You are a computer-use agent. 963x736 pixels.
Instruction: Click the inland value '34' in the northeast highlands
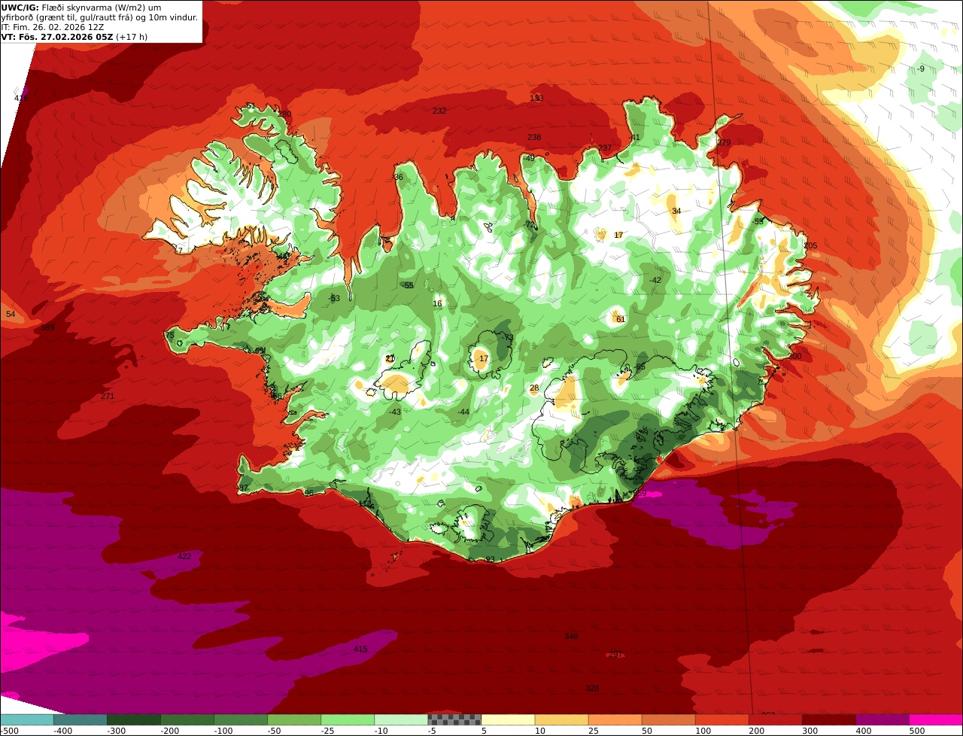pos(676,211)
